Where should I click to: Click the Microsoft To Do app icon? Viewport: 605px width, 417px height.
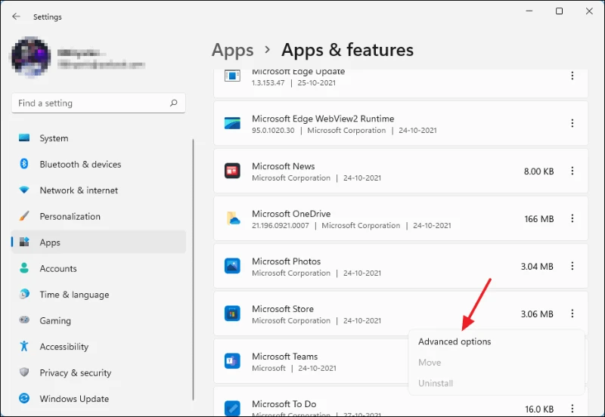pyautogui.click(x=232, y=409)
